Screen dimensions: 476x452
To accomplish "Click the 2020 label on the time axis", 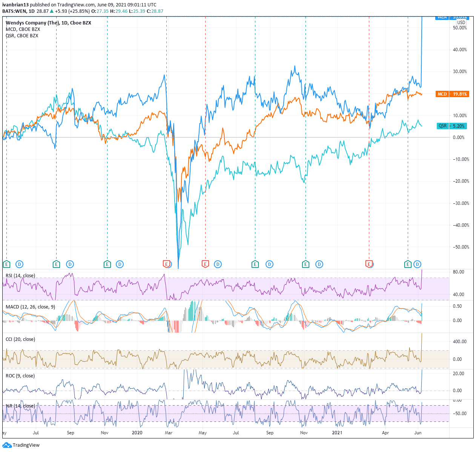I will (137, 433).
